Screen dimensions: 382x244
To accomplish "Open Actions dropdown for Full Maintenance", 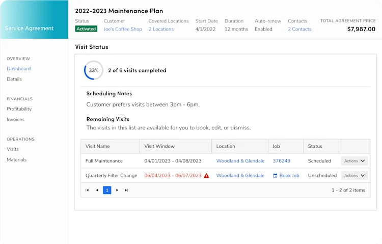I will click(x=354, y=161).
